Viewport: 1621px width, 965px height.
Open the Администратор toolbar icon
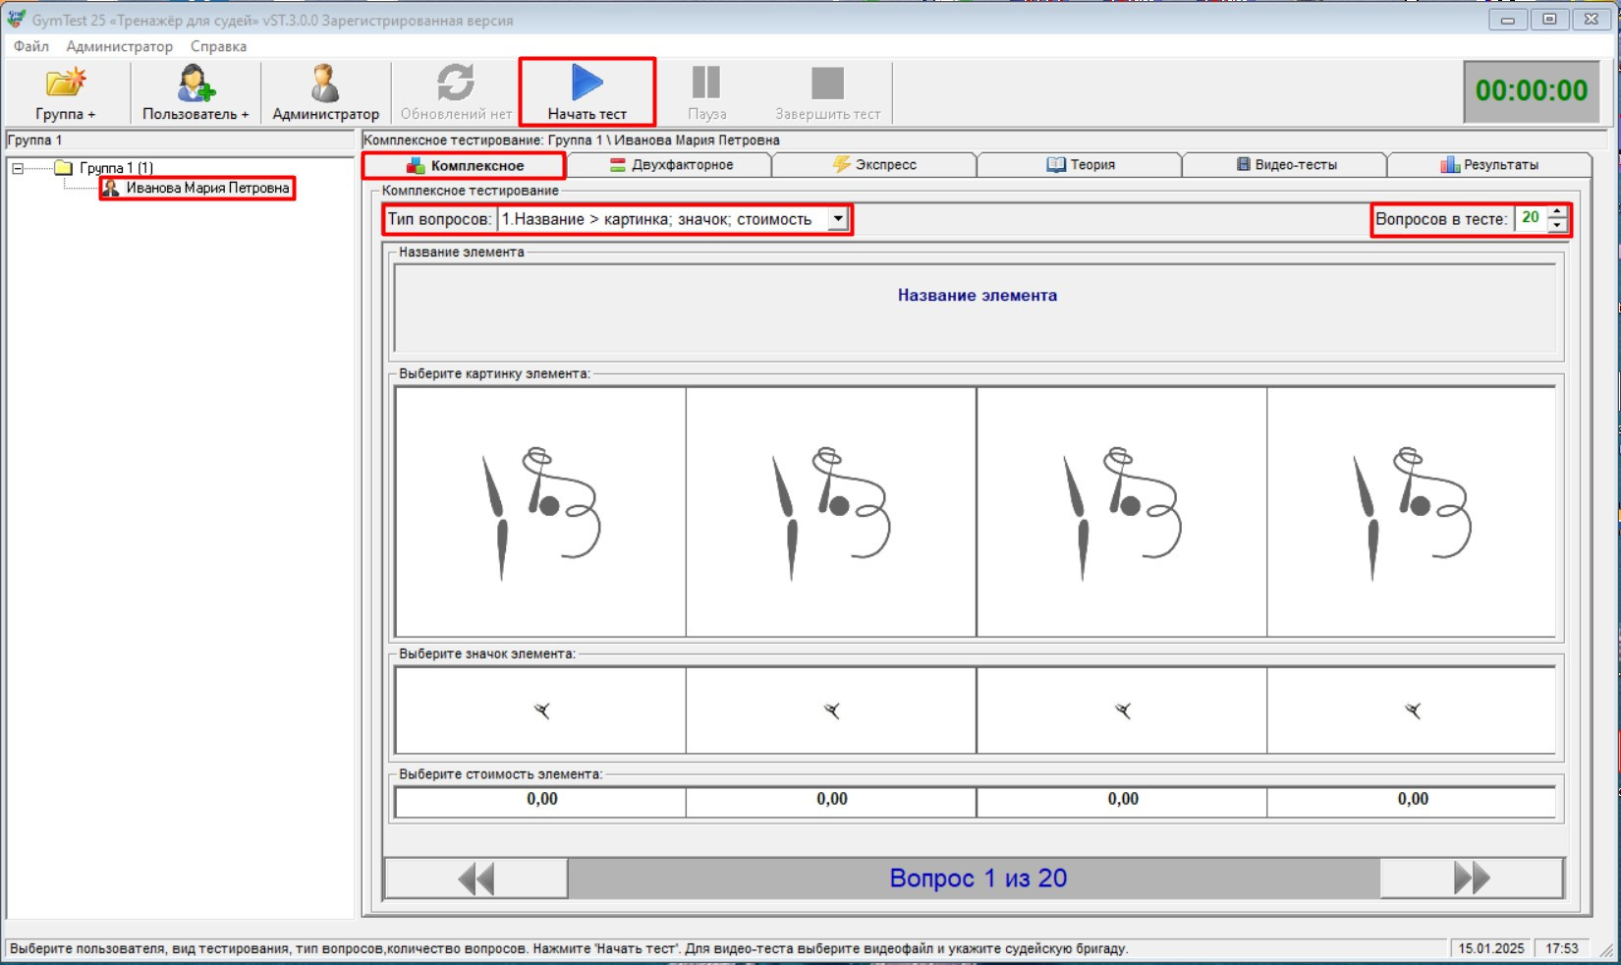pos(325,85)
